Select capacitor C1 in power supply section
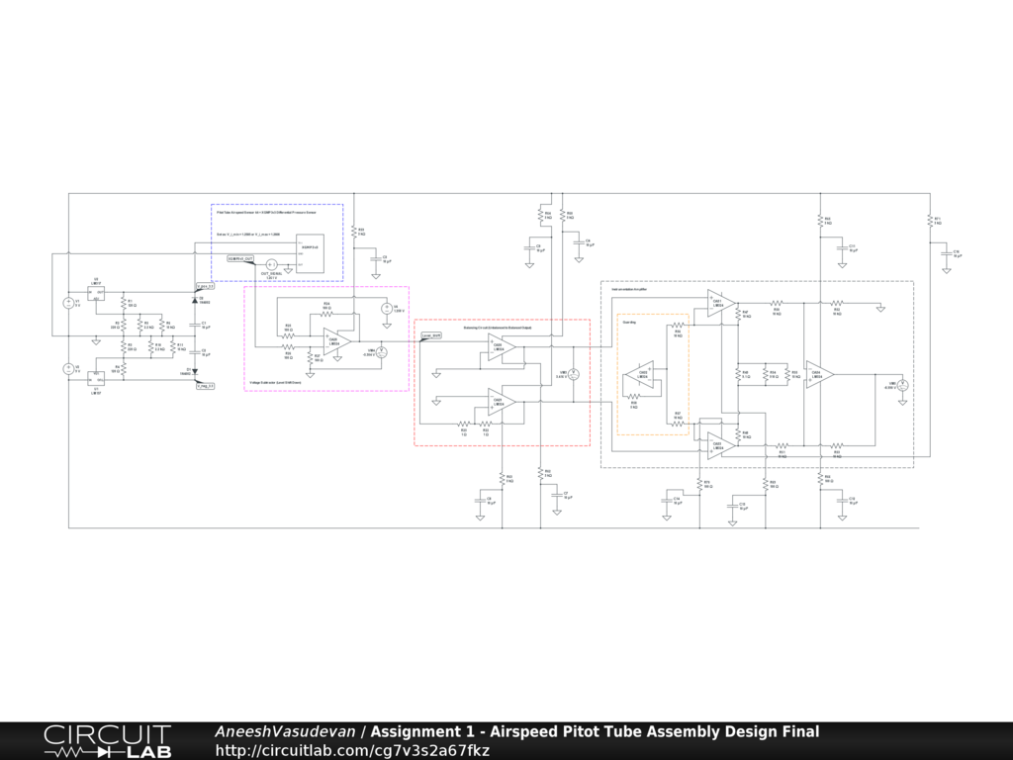Image resolution: width=1013 pixels, height=760 pixels. point(195,323)
